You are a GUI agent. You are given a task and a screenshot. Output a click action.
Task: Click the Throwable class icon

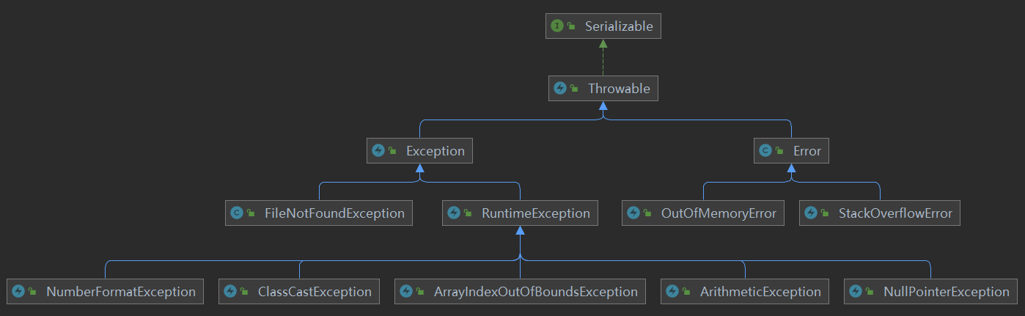click(x=560, y=89)
